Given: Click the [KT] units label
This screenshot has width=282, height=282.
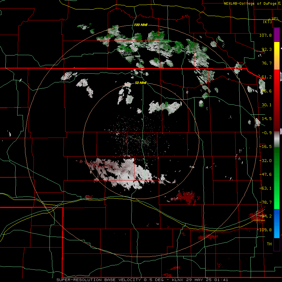Looking at the screenshot, I should point(268,22).
